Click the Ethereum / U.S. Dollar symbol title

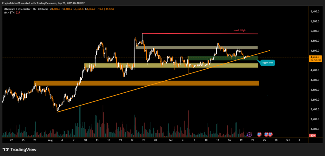(x=17, y=9)
